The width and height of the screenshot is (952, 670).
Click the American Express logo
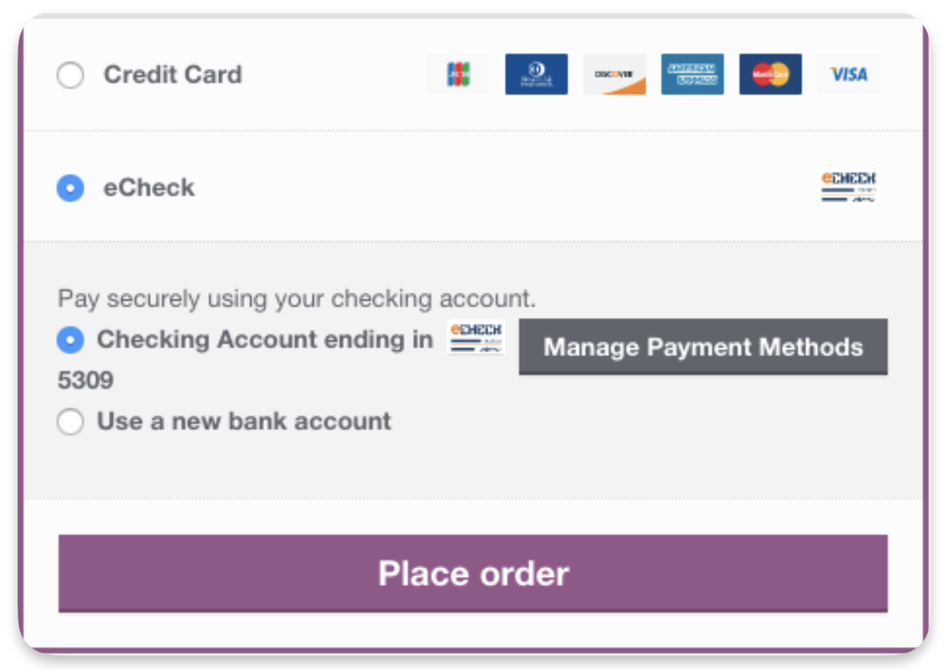pyautogui.click(x=692, y=74)
